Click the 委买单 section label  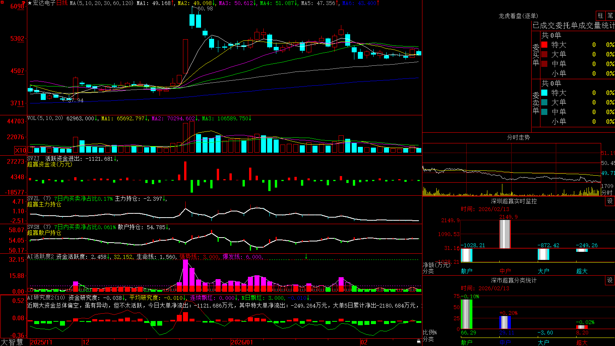pyautogui.click(x=536, y=54)
